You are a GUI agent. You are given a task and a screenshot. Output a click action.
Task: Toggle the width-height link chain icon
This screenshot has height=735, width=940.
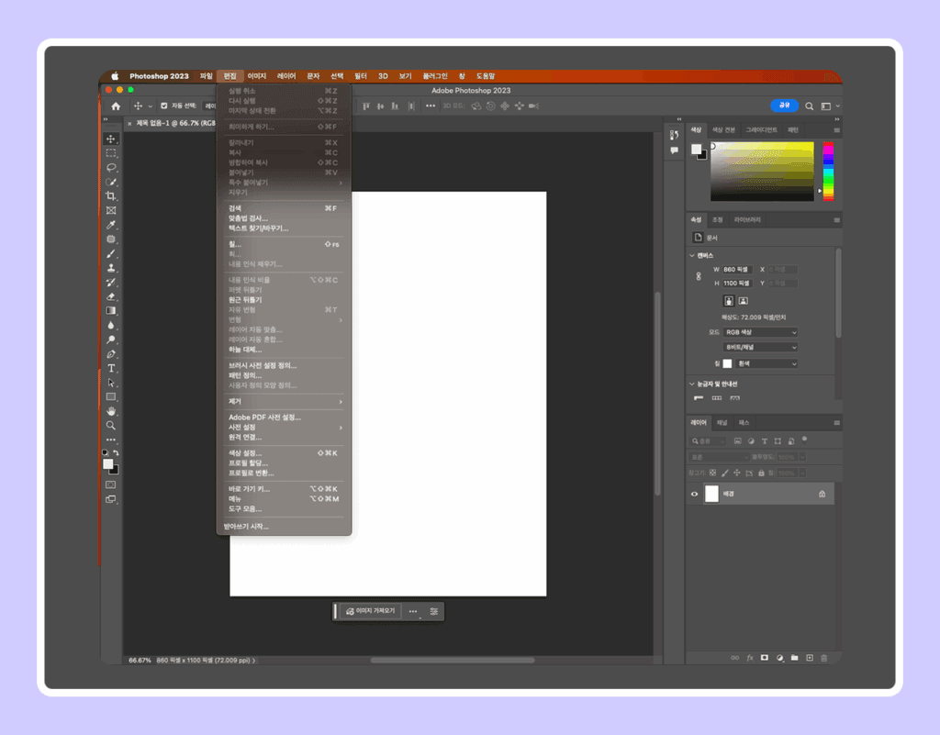pos(699,276)
